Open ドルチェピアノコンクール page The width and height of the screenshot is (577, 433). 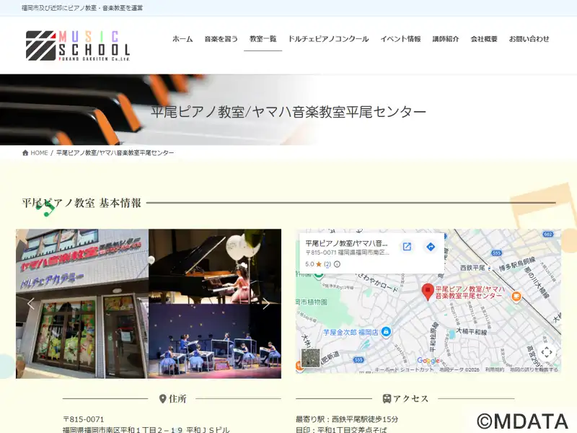(328, 39)
